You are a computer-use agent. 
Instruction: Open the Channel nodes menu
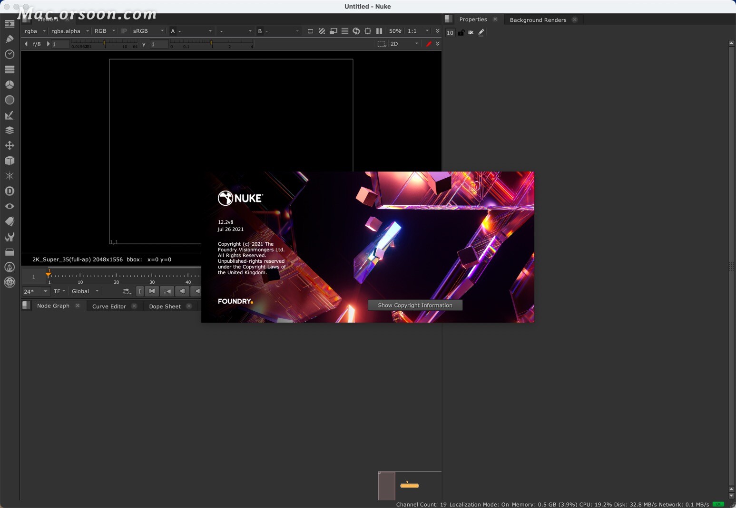click(10, 69)
